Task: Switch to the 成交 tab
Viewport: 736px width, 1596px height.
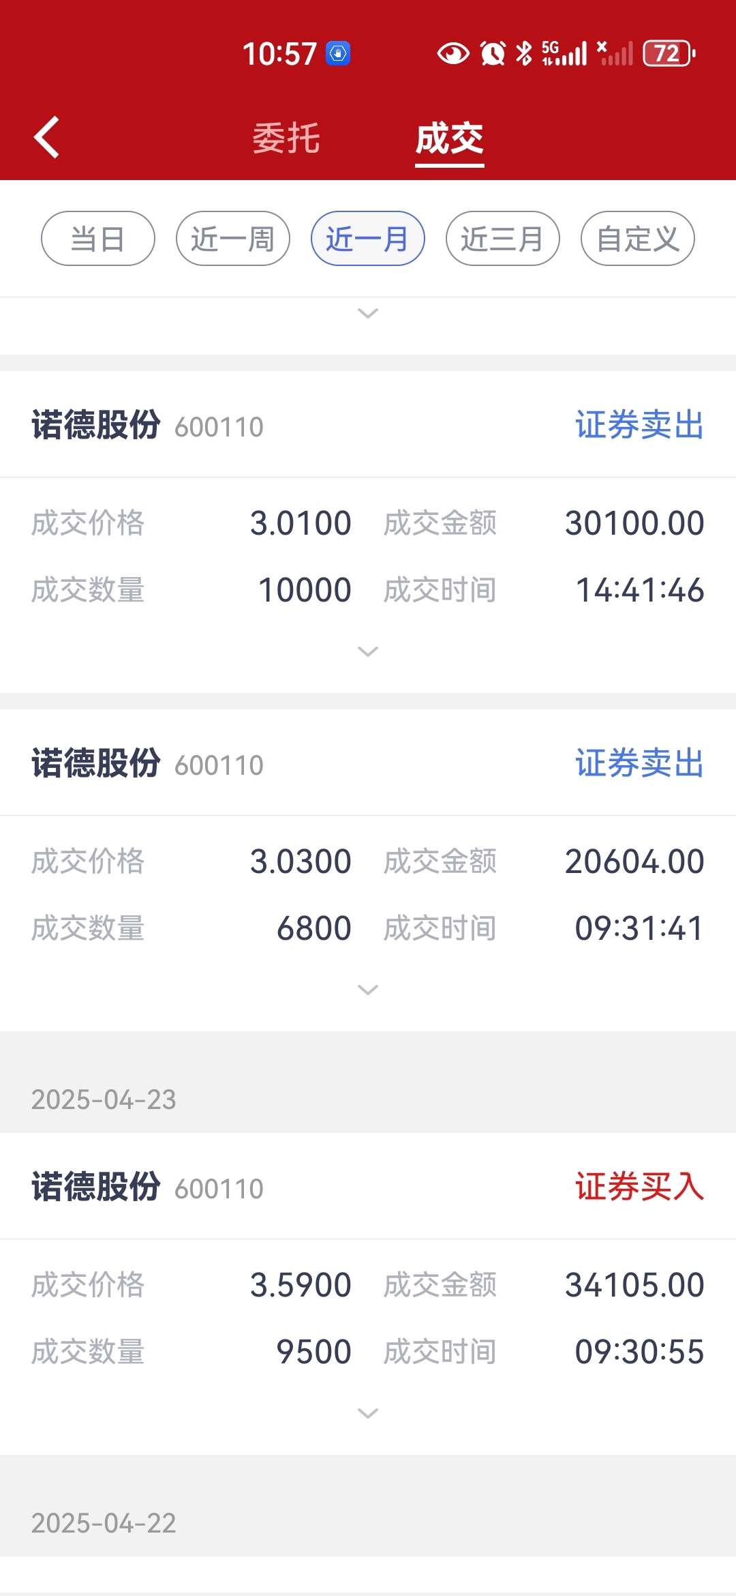Action: pos(450,138)
